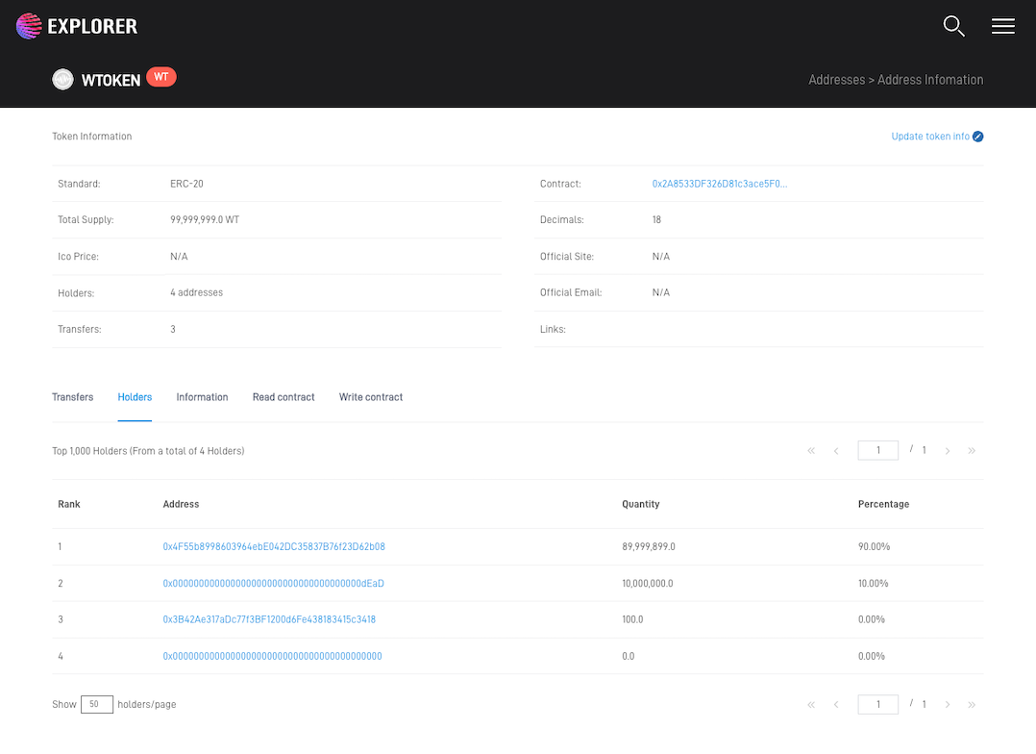The image size is (1036, 754).
Task: Click the WTOKEN token avatar icon
Action: [63, 80]
